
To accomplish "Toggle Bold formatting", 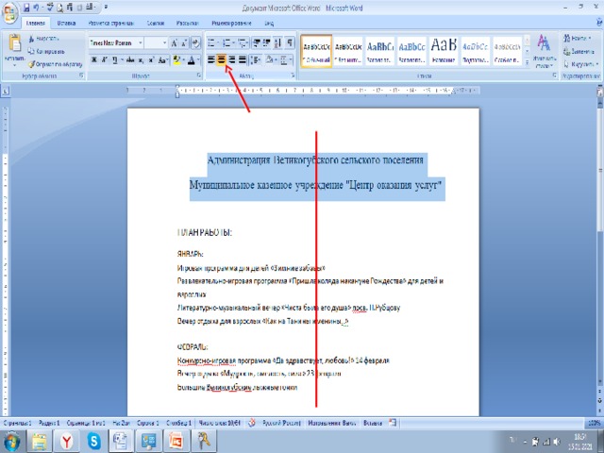I will pos(92,59).
